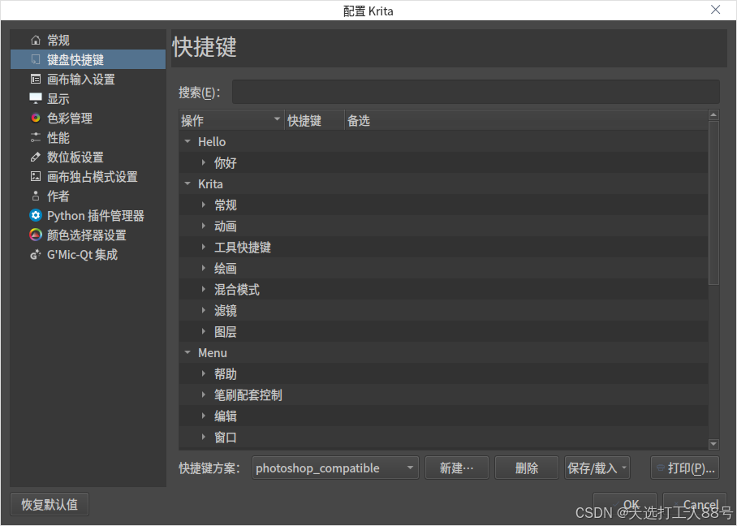Viewport: 737px width, 526px height.
Task: Click into the 搜索(E) search field
Action: coord(476,93)
